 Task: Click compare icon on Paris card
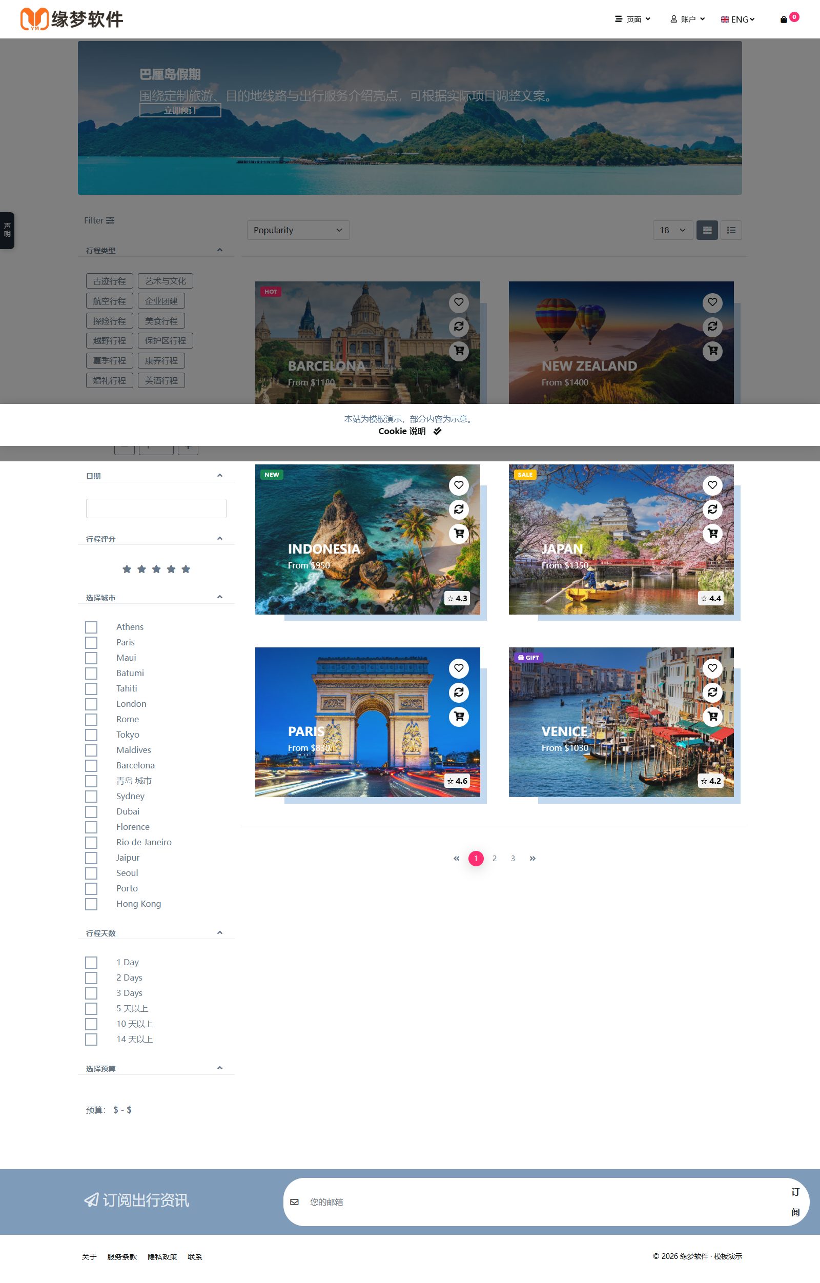pos(459,692)
